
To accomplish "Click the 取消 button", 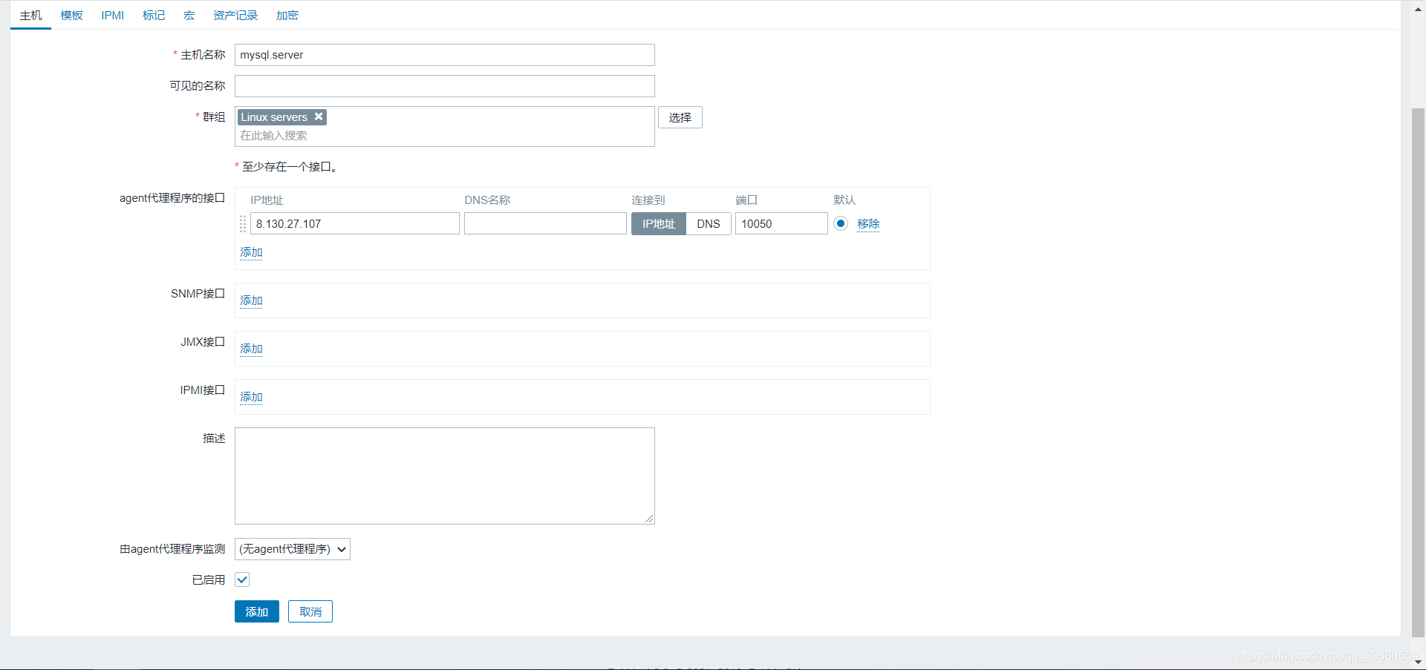I will pos(310,611).
